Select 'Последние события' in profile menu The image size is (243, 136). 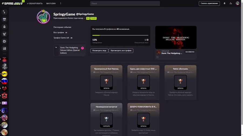pos(62,27)
